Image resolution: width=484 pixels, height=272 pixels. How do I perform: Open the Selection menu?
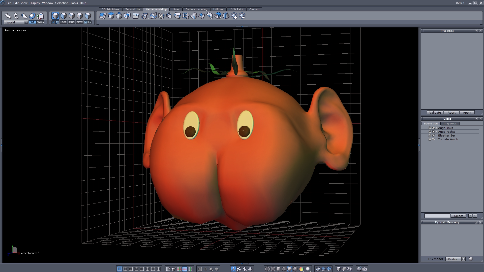click(62, 3)
